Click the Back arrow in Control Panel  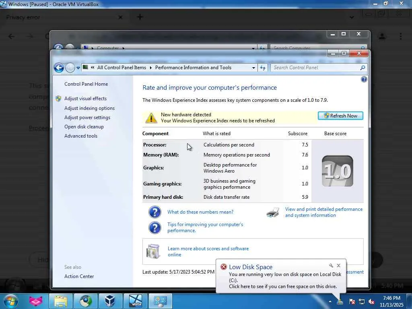59,68
